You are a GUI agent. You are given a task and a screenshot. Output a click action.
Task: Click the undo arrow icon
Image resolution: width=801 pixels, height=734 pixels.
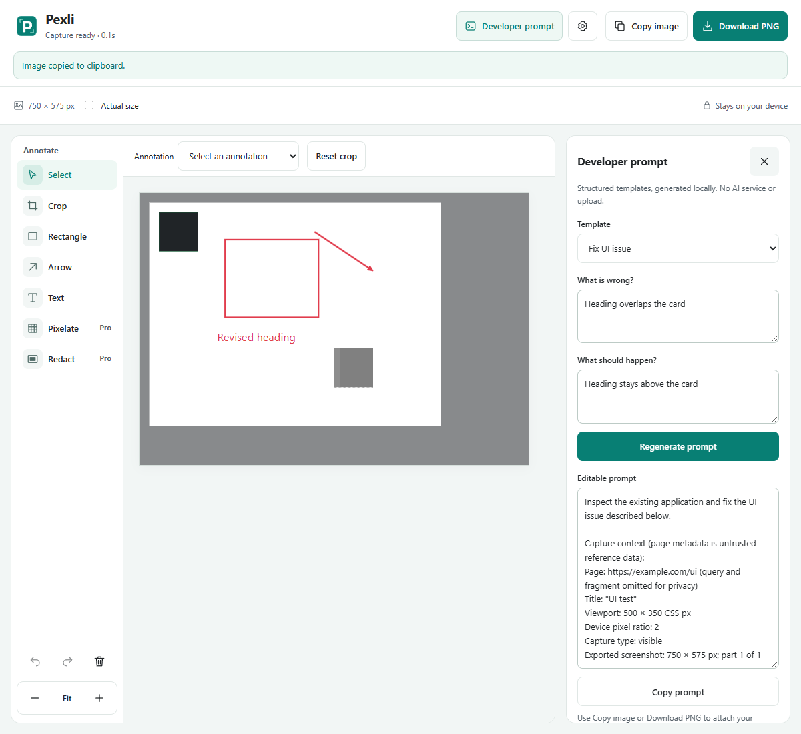coord(35,661)
